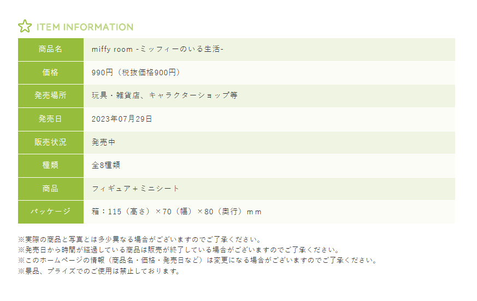Select the 商品名 label cell
Image resolution: width=477 pixels, height=301 pixels.
(x=51, y=49)
